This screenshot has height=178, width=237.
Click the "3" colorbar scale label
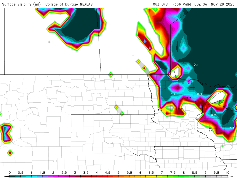[75, 173]
